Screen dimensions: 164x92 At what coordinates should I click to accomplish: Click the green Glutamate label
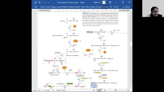coord(70,84)
